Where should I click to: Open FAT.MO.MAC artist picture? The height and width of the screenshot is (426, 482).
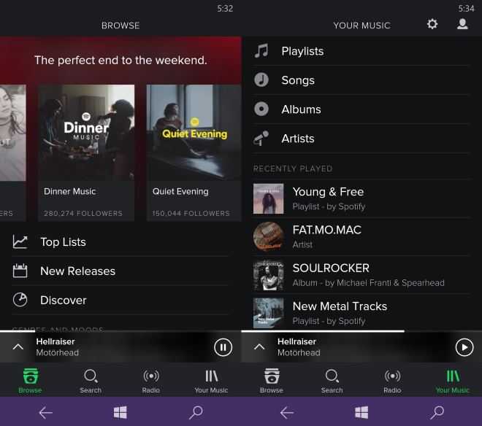pyautogui.click(x=268, y=237)
